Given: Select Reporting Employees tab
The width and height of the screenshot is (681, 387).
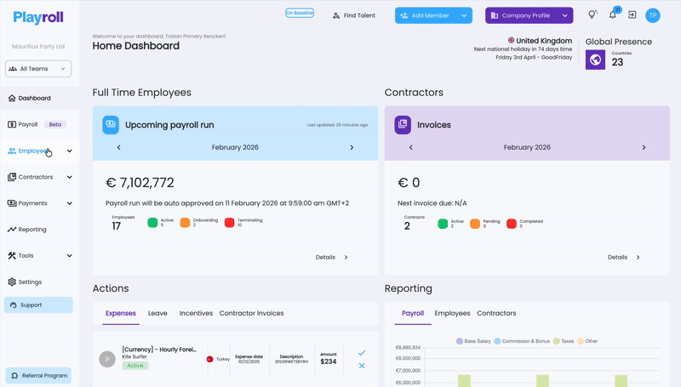Looking at the screenshot, I should point(452,313).
